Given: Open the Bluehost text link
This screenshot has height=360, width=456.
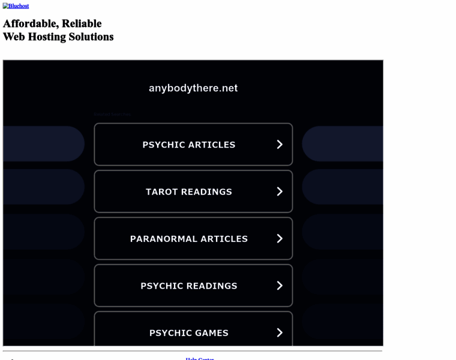Looking at the screenshot, I should [x=19, y=6].
